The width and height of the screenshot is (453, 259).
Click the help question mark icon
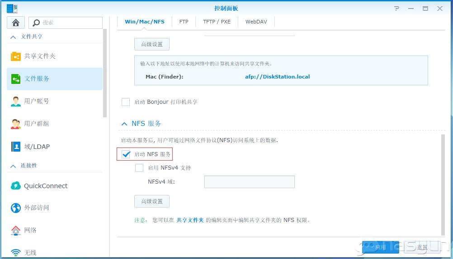point(396,9)
